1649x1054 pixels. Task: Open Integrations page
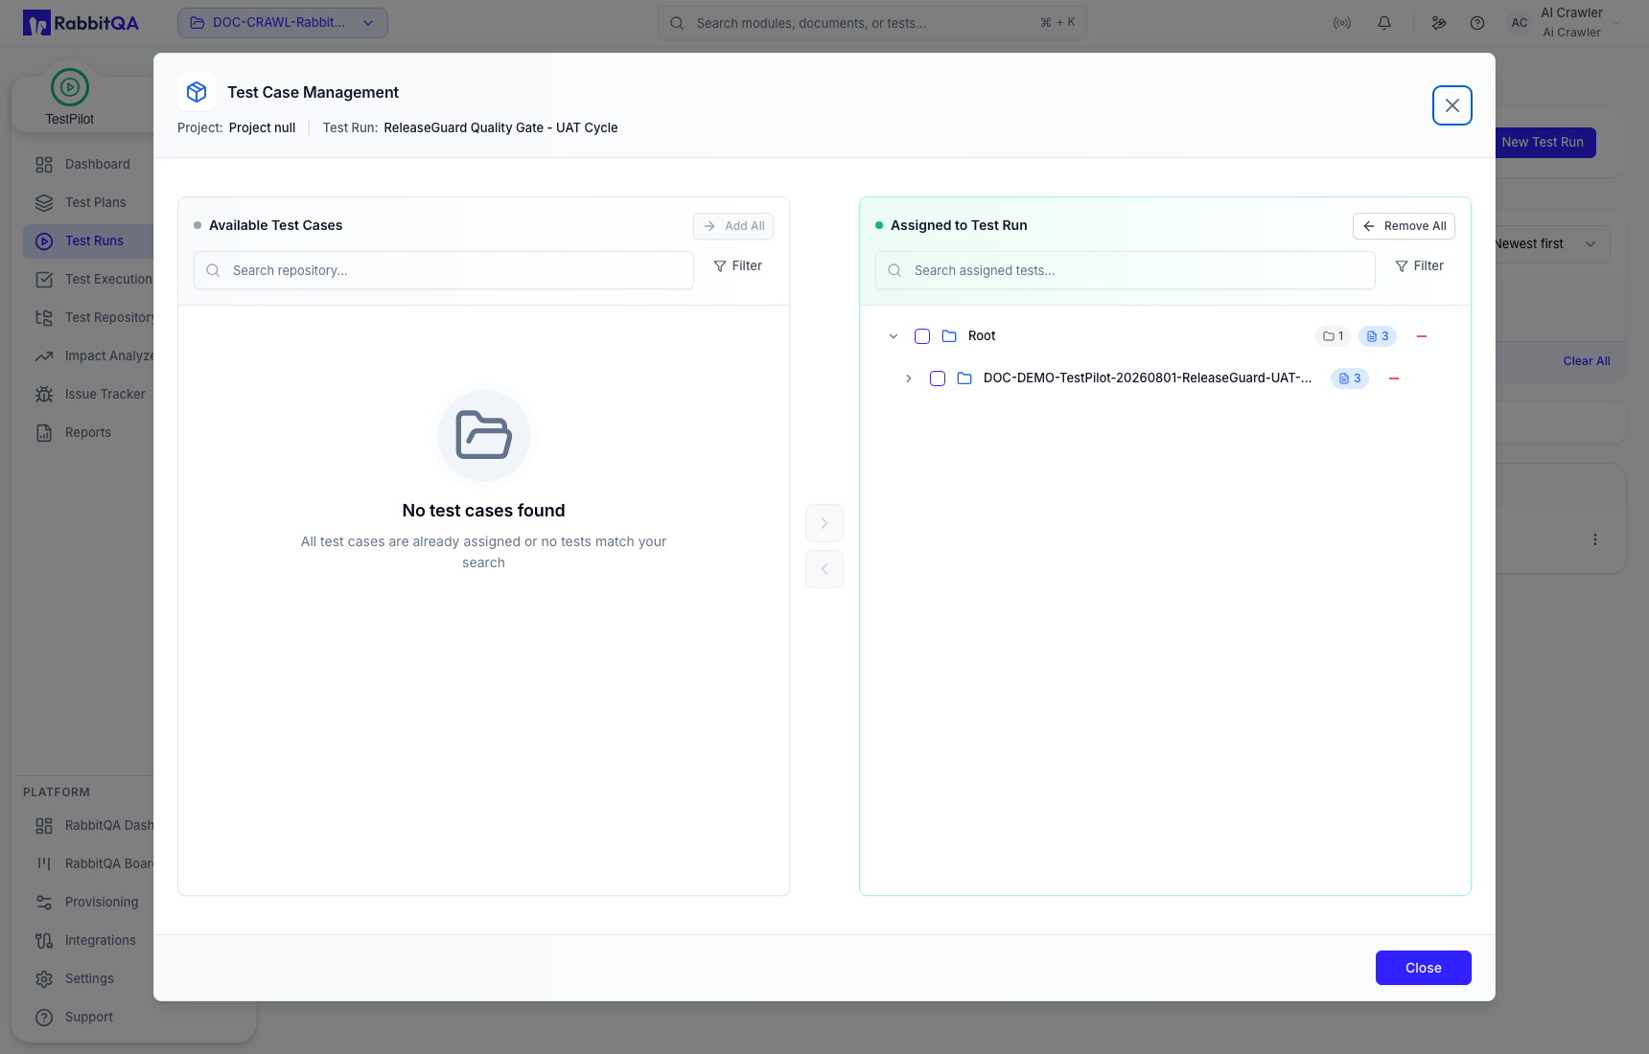(101, 941)
